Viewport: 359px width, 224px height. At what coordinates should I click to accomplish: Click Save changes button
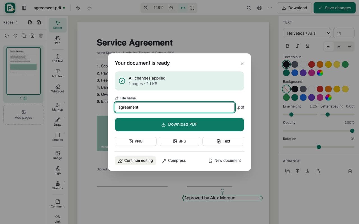[x=334, y=8]
